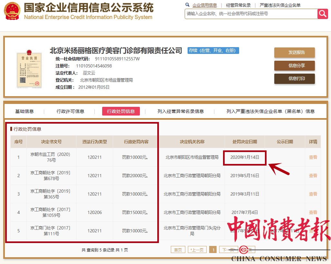Viewport: 331px width, 264px height.
Task: View details of penalty dated 2019年3月11日
Action: pyautogui.click(x=313, y=194)
